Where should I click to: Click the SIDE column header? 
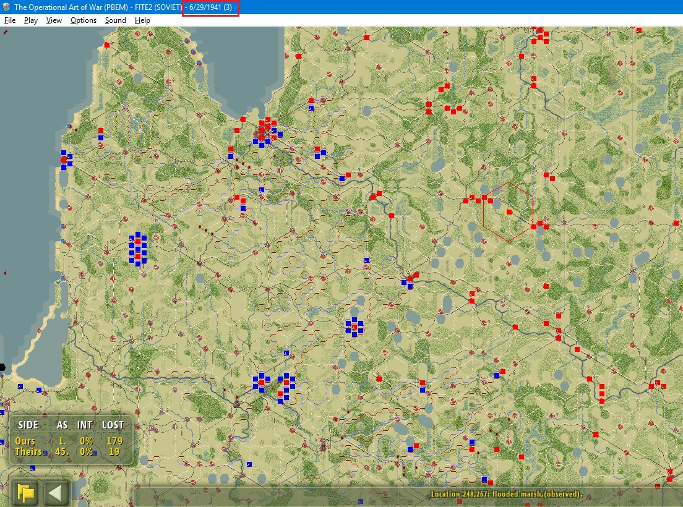[x=28, y=425]
